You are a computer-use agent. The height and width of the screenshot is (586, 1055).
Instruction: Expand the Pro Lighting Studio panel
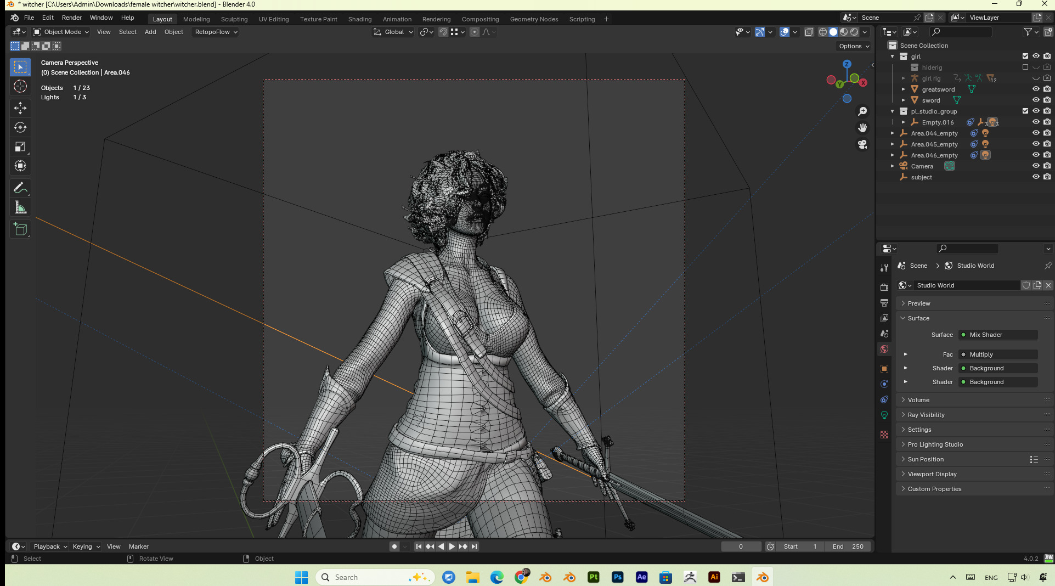pos(975,444)
